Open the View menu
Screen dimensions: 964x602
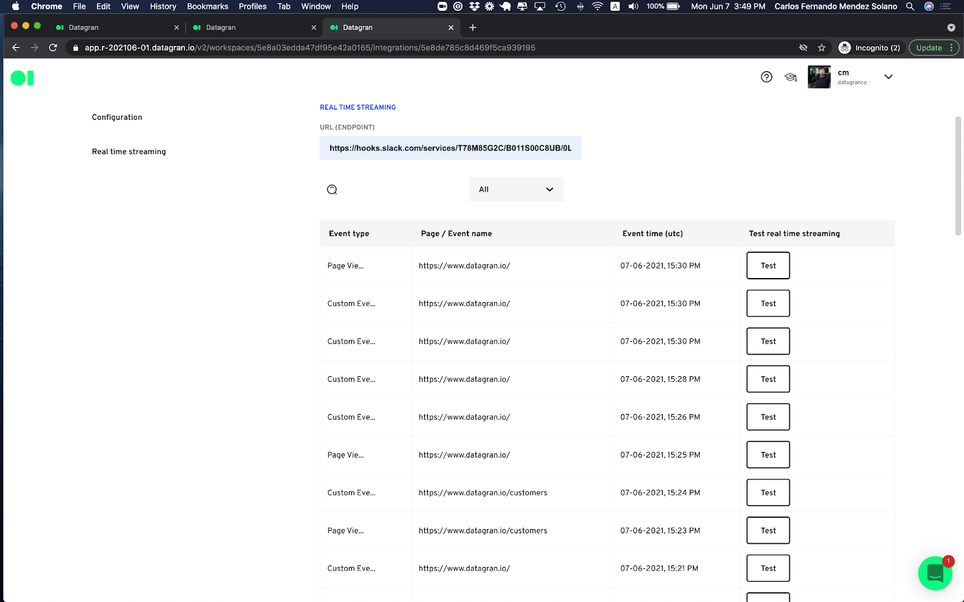(130, 6)
